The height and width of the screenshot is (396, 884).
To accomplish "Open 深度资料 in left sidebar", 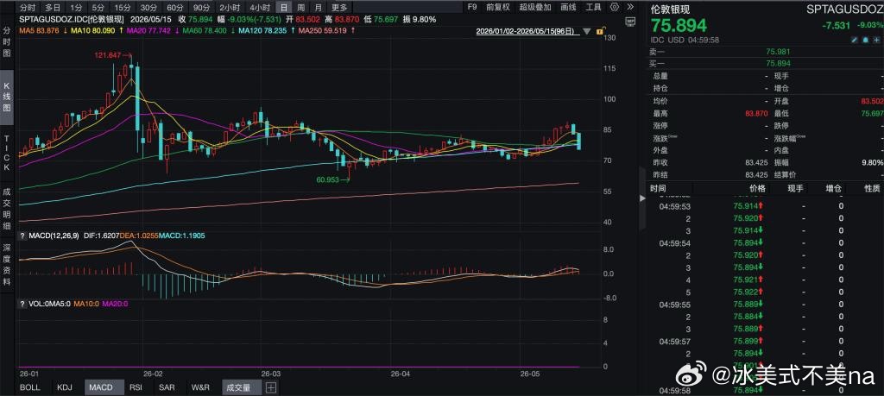I will (7, 265).
